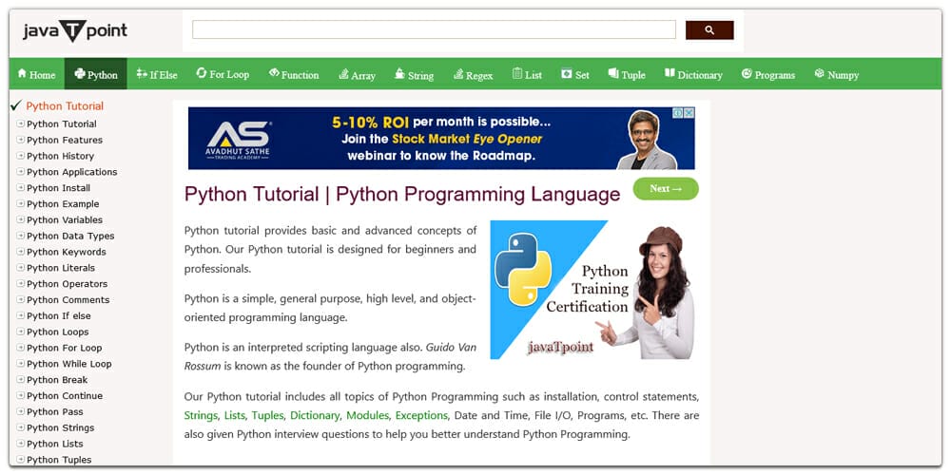Click the search magnifier button
Image resolution: width=951 pixels, height=475 pixels.
coord(709,29)
